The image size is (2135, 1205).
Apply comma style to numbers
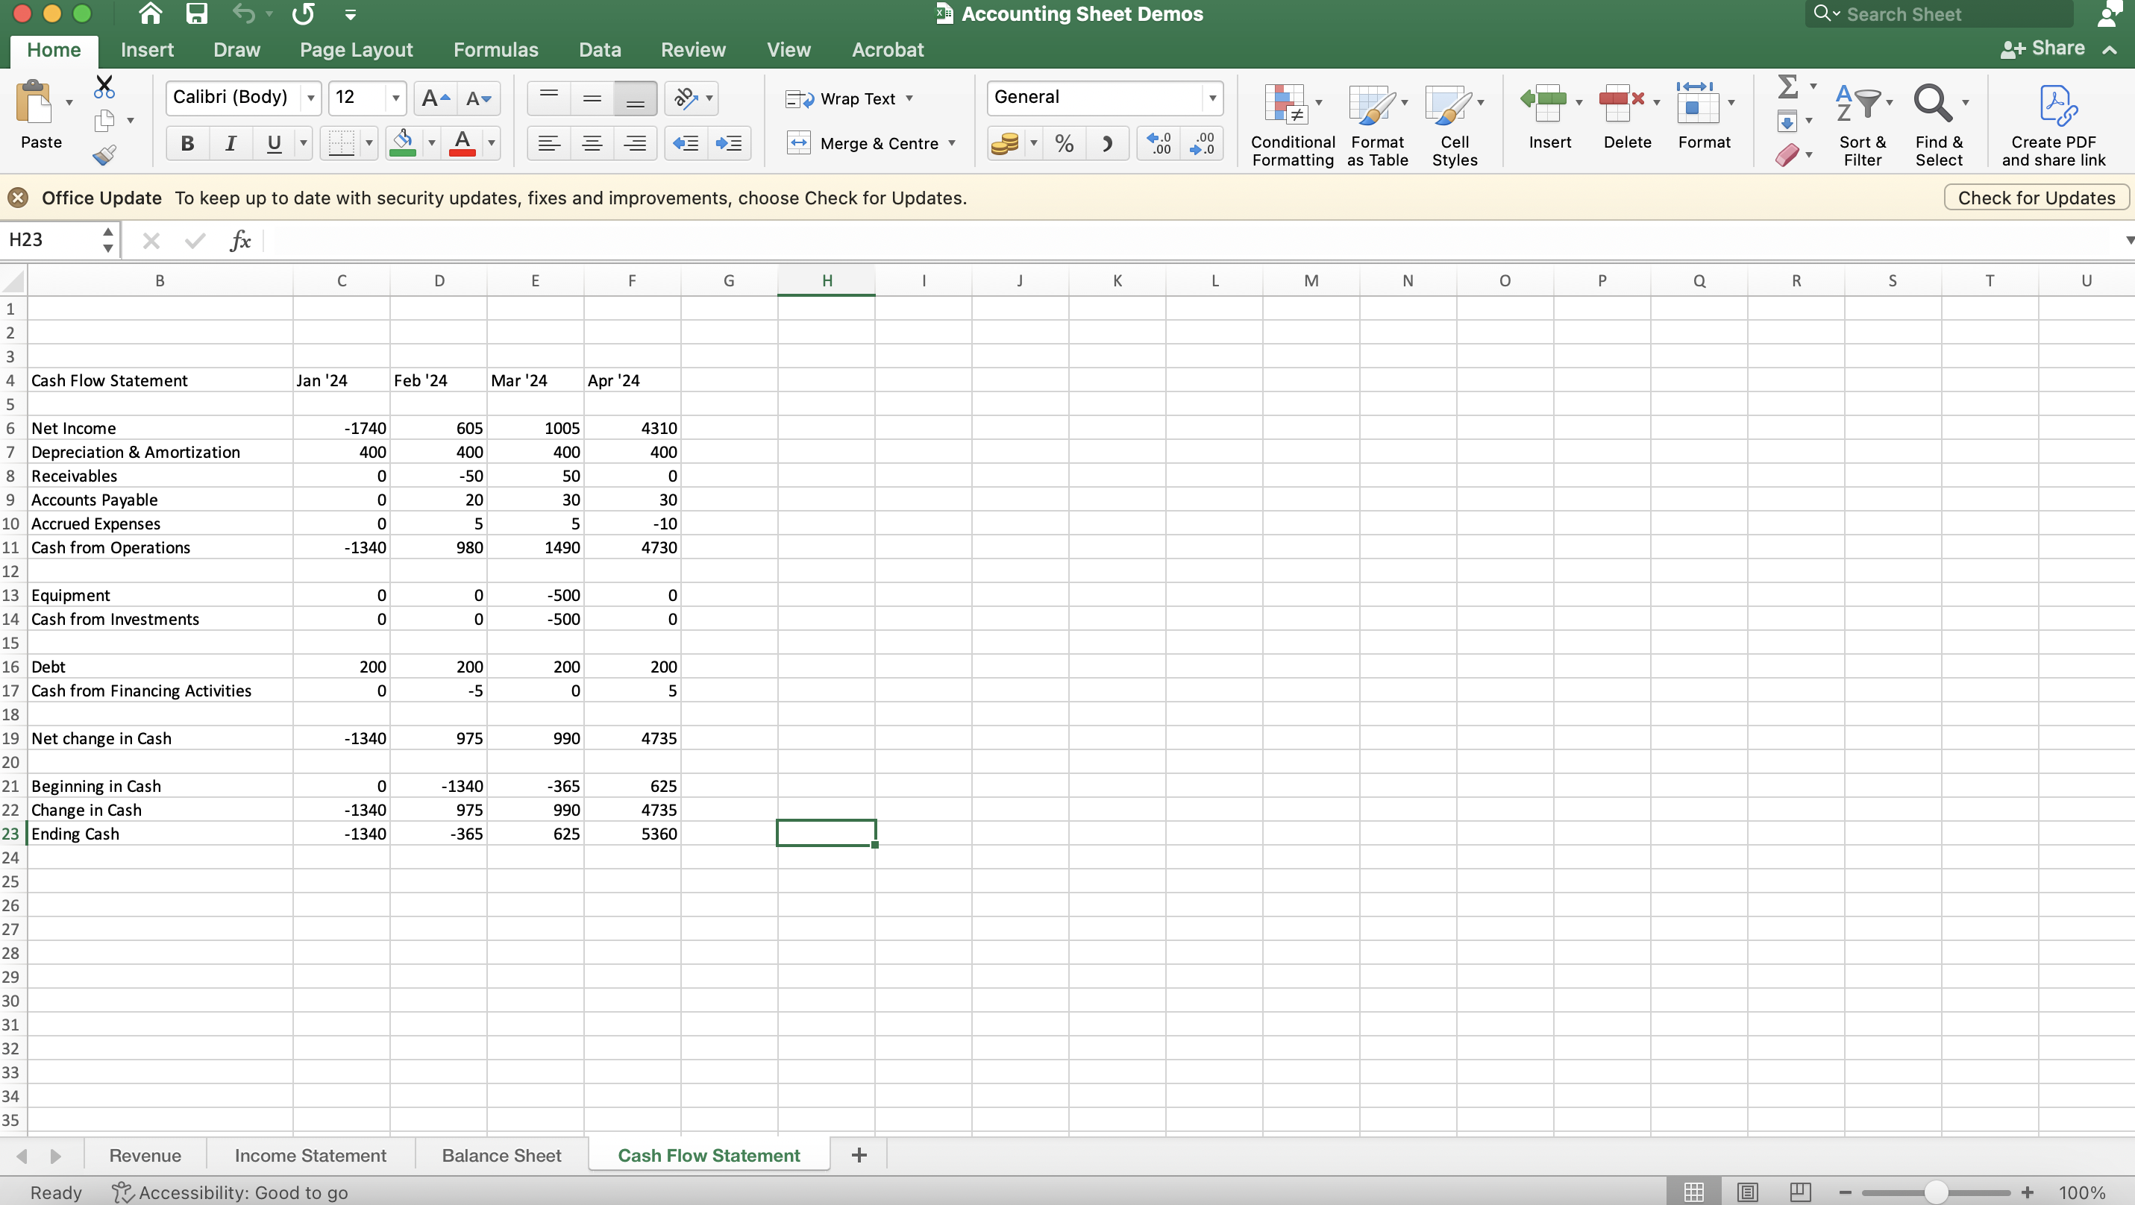point(1107,144)
